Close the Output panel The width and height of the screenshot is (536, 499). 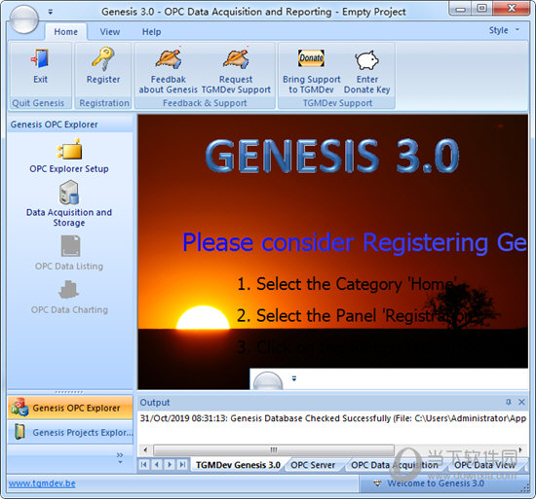pos(521,402)
